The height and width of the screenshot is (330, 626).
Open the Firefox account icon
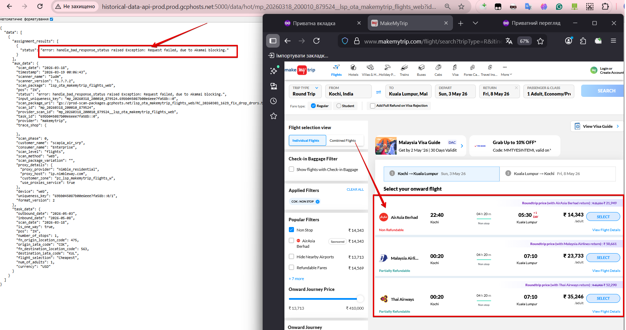[x=569, y=41]
